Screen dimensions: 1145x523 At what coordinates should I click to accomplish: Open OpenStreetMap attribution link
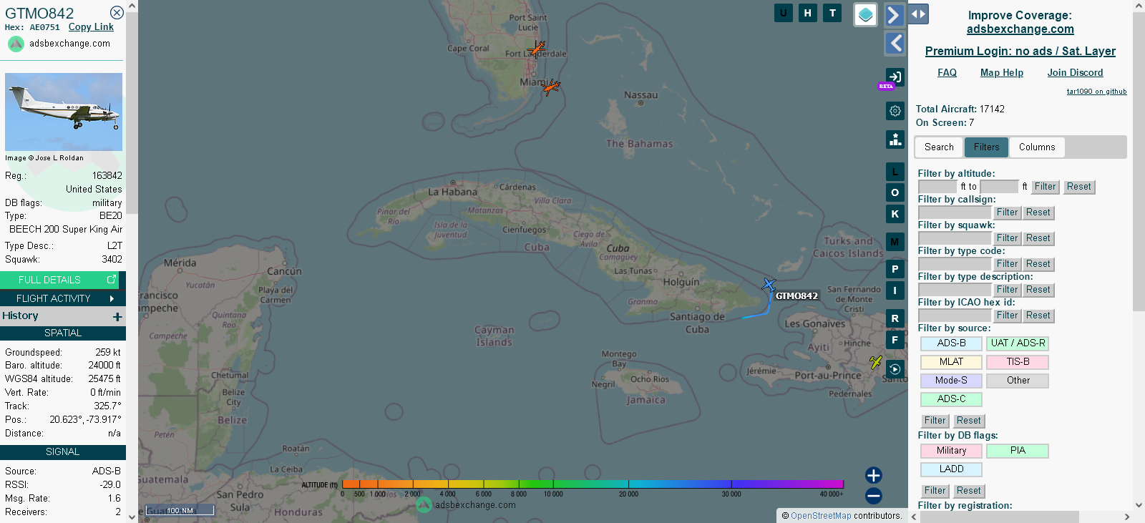click(x=821, y=516)
